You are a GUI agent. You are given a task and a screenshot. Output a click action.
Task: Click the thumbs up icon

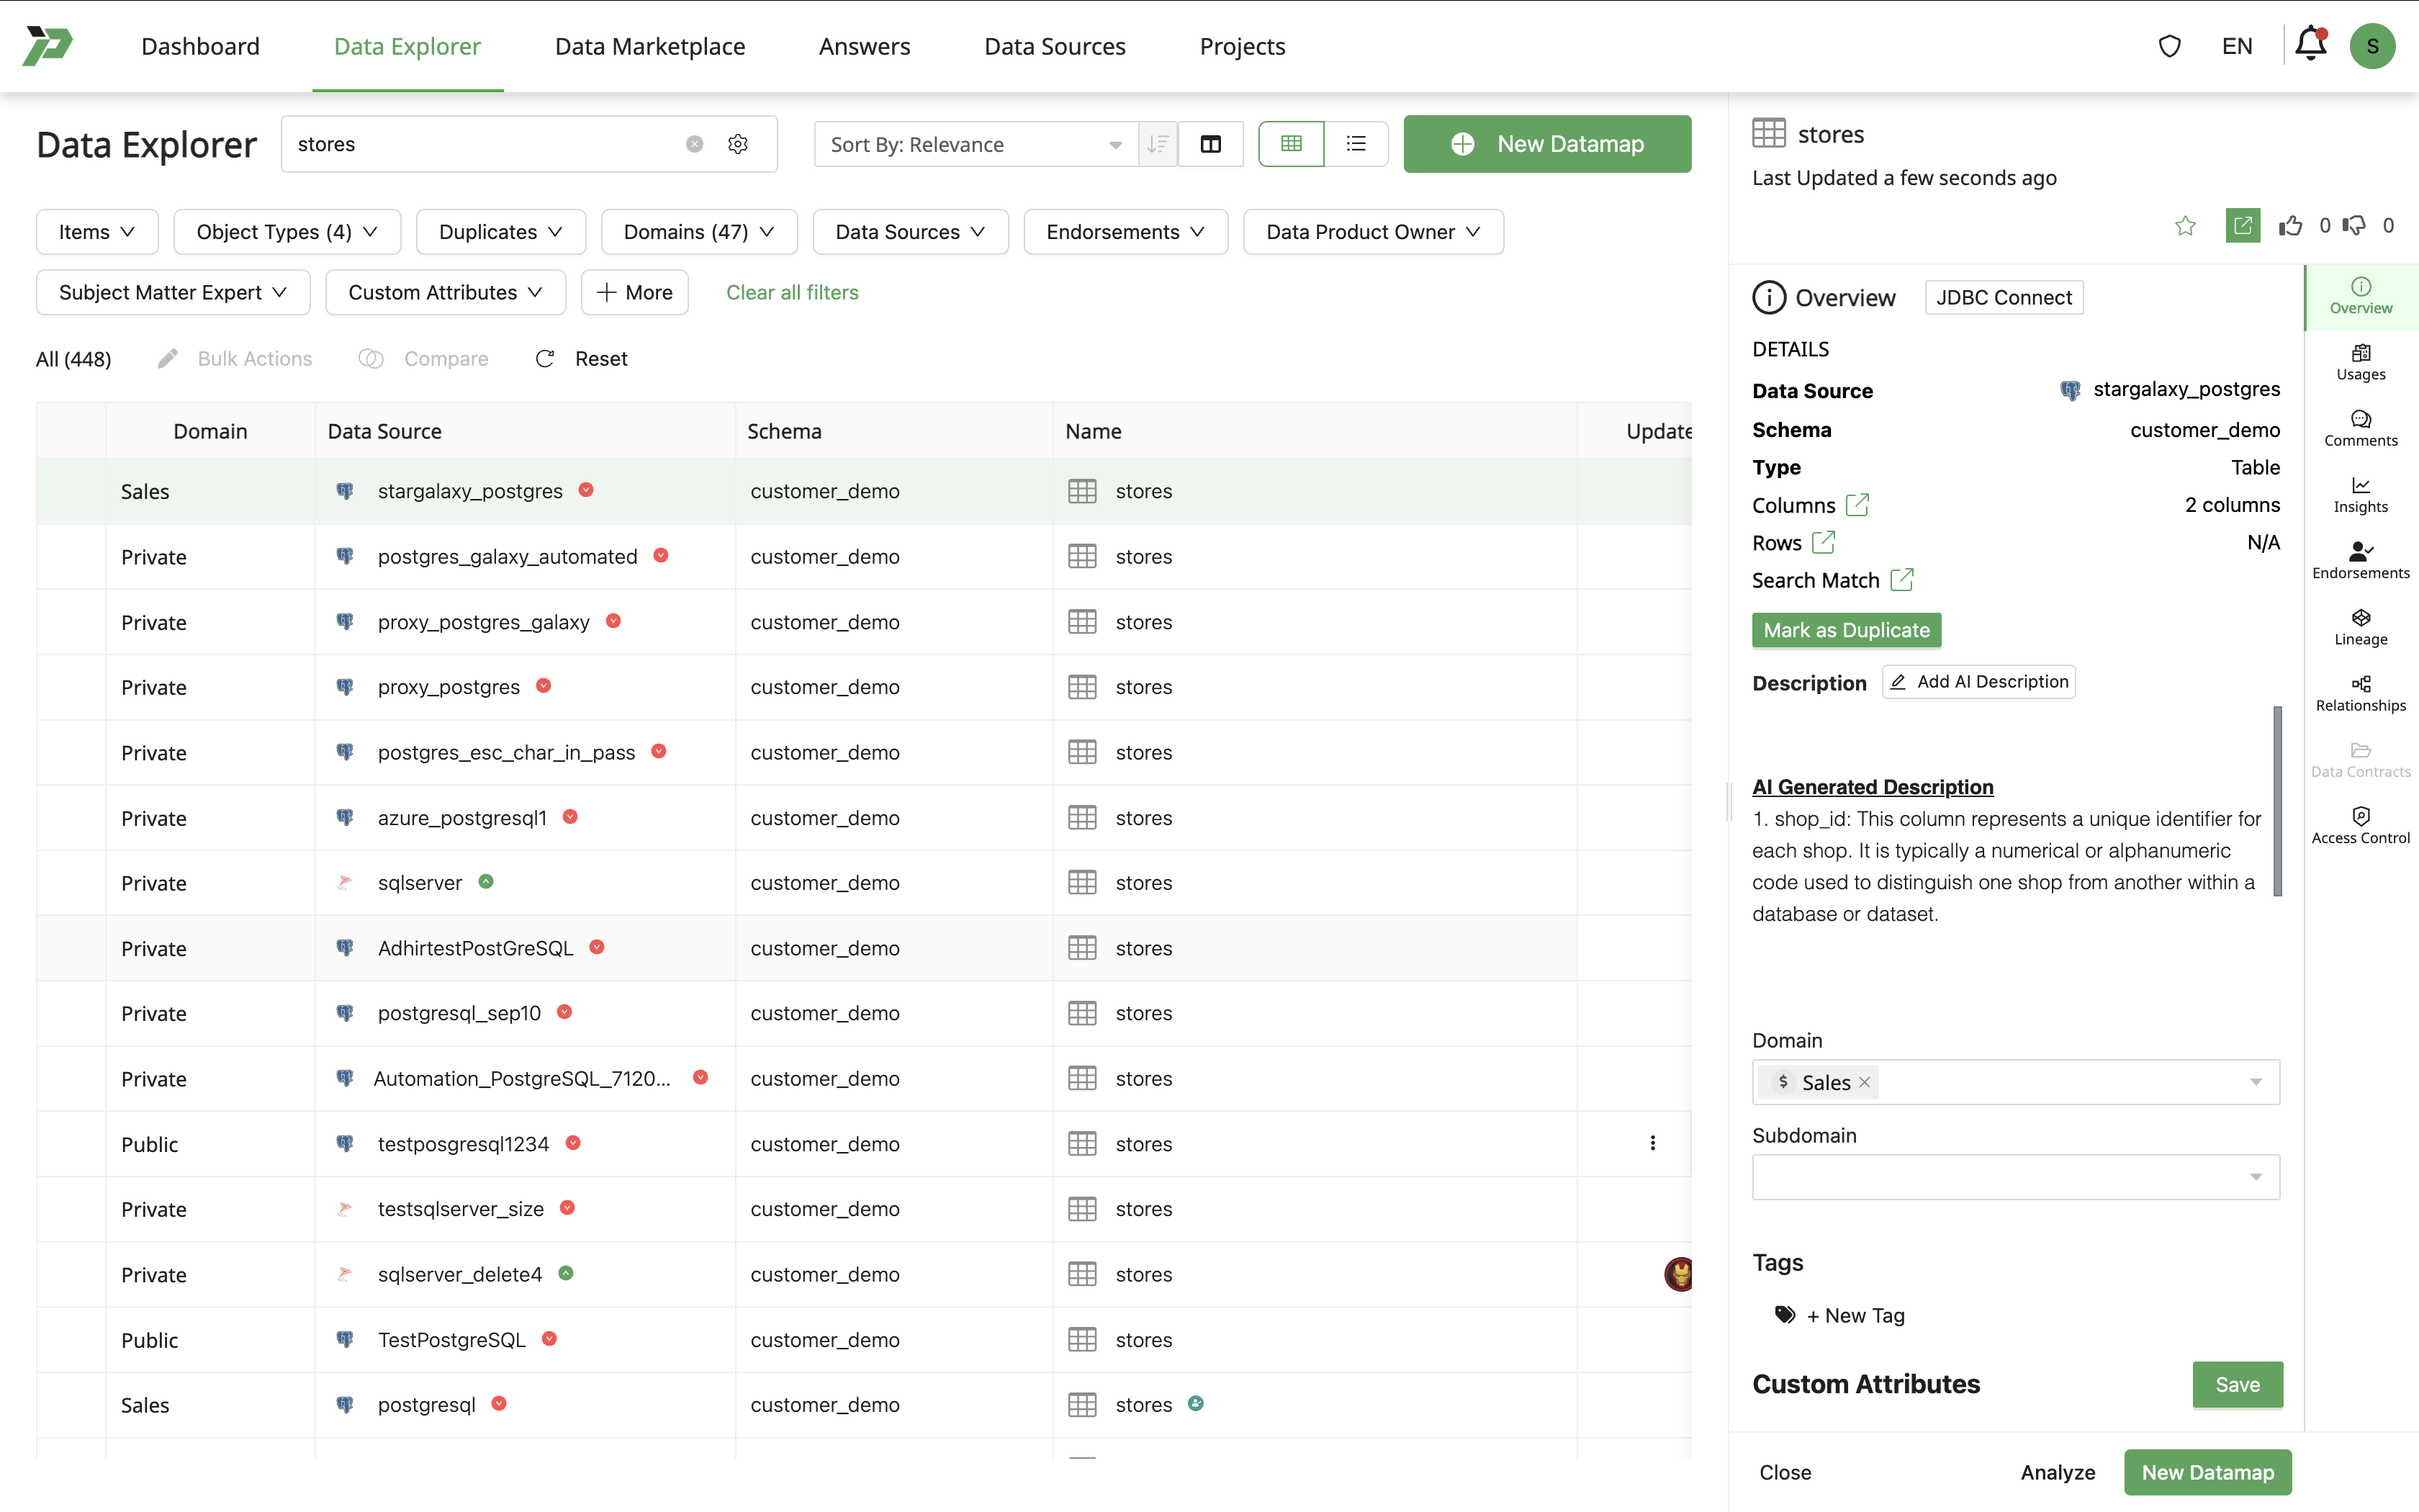[x=2290, y=226]
